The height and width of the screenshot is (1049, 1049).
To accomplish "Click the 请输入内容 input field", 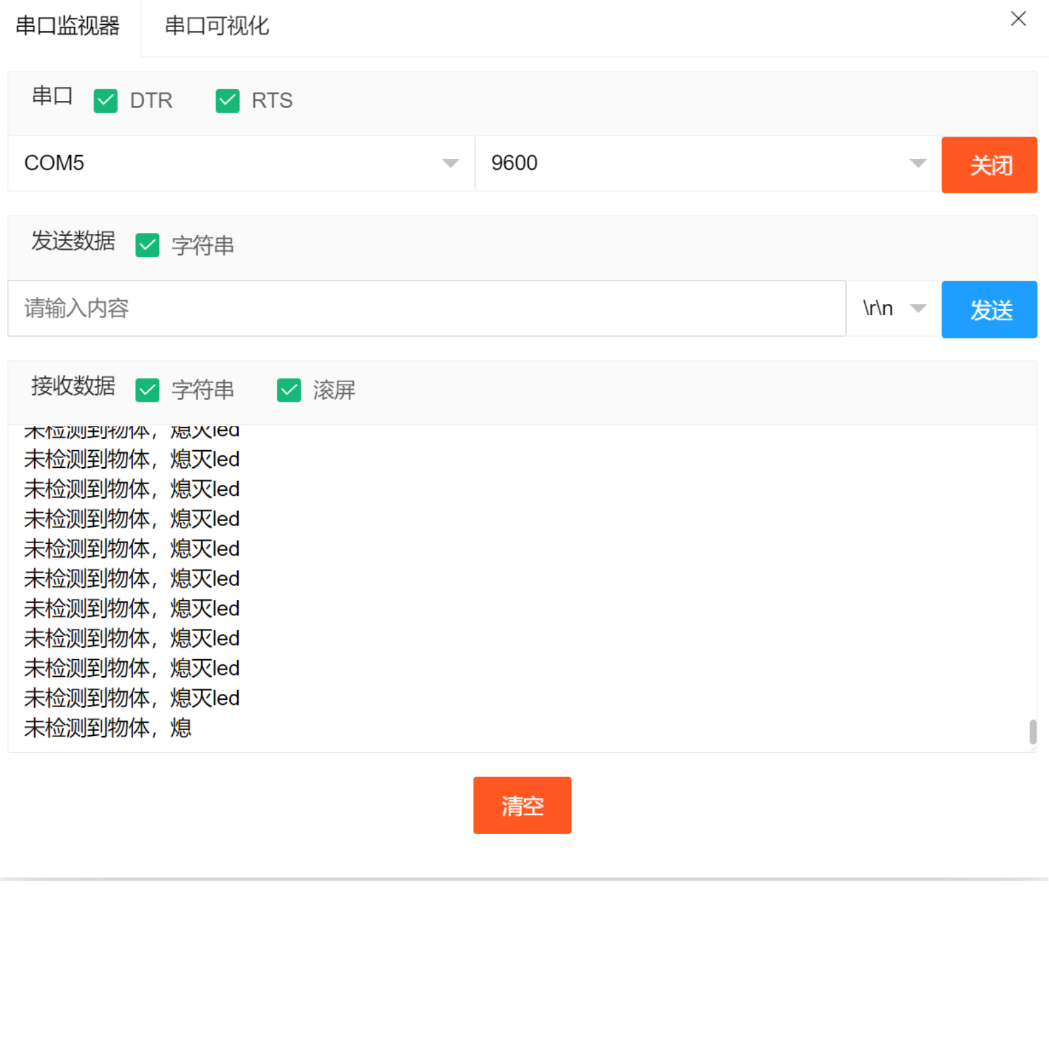I will (x=426, y=309).
